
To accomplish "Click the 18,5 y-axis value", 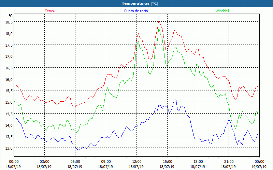I will [x=9, y=22].
